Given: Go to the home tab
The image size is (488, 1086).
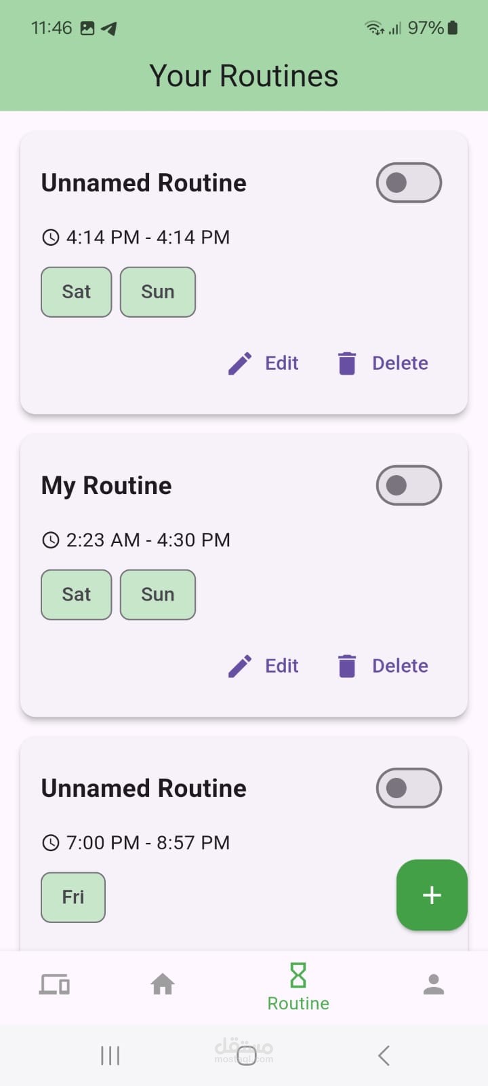Looking at the screenshot, I should tap(163, 984).
